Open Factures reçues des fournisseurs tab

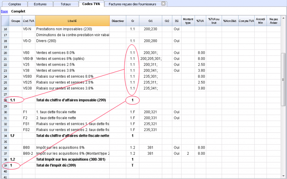[132, 4]
